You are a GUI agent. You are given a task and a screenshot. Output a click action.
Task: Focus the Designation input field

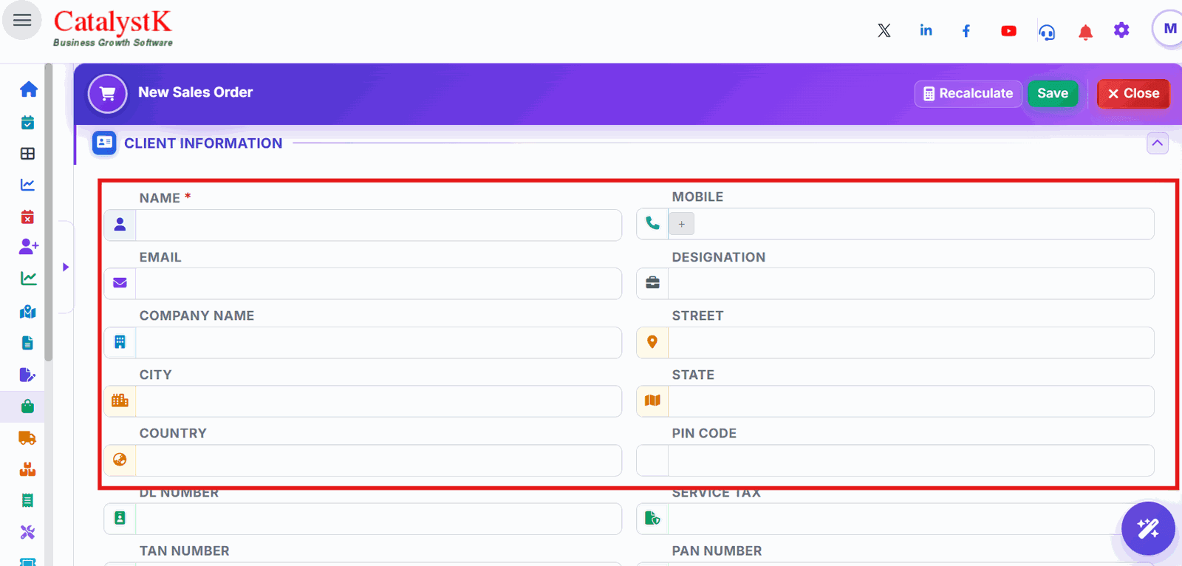pyautogui.click(x=911, y=284)
